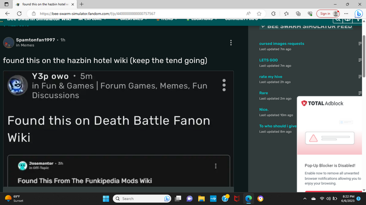Open the clock showing 8:22 PM

348,199
